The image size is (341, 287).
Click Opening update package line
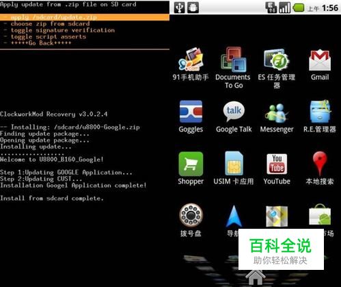44,140
